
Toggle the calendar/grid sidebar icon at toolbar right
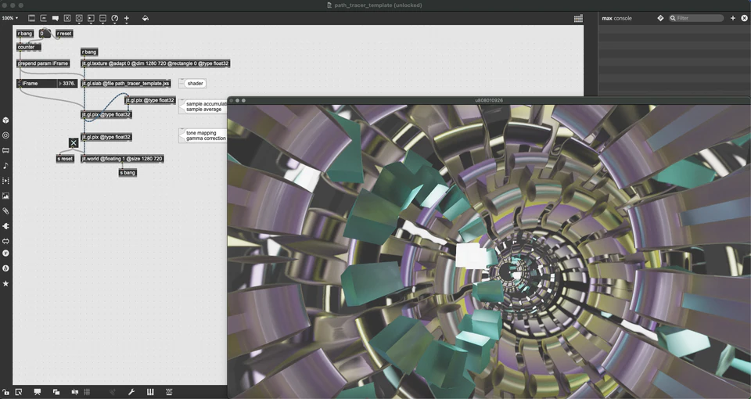[578, 18]
